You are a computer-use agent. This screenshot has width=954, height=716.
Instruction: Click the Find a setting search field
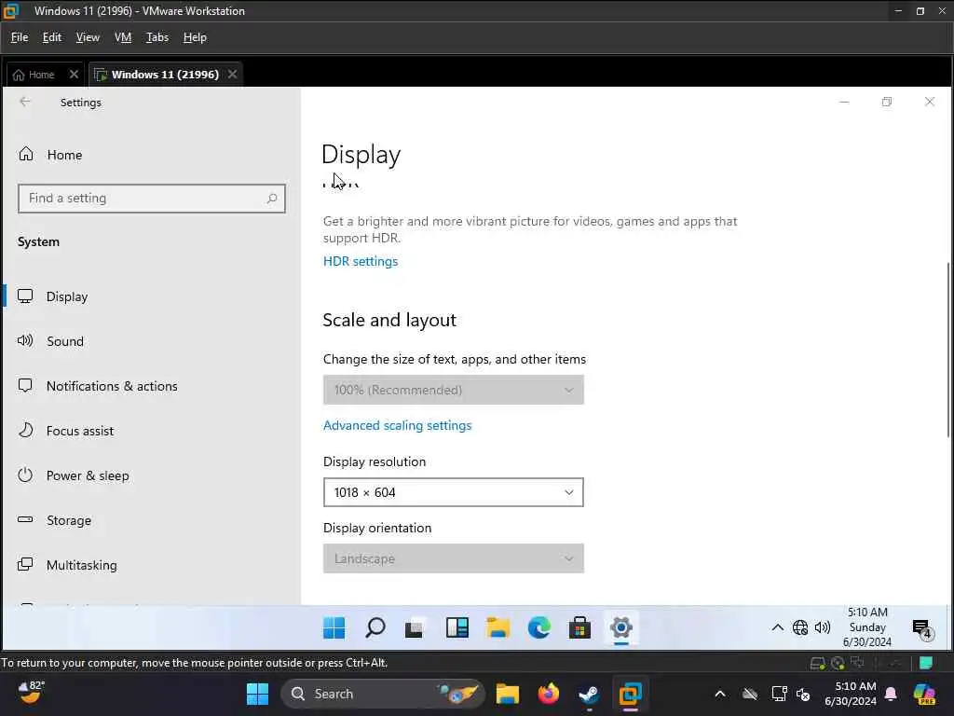point(152,199)
